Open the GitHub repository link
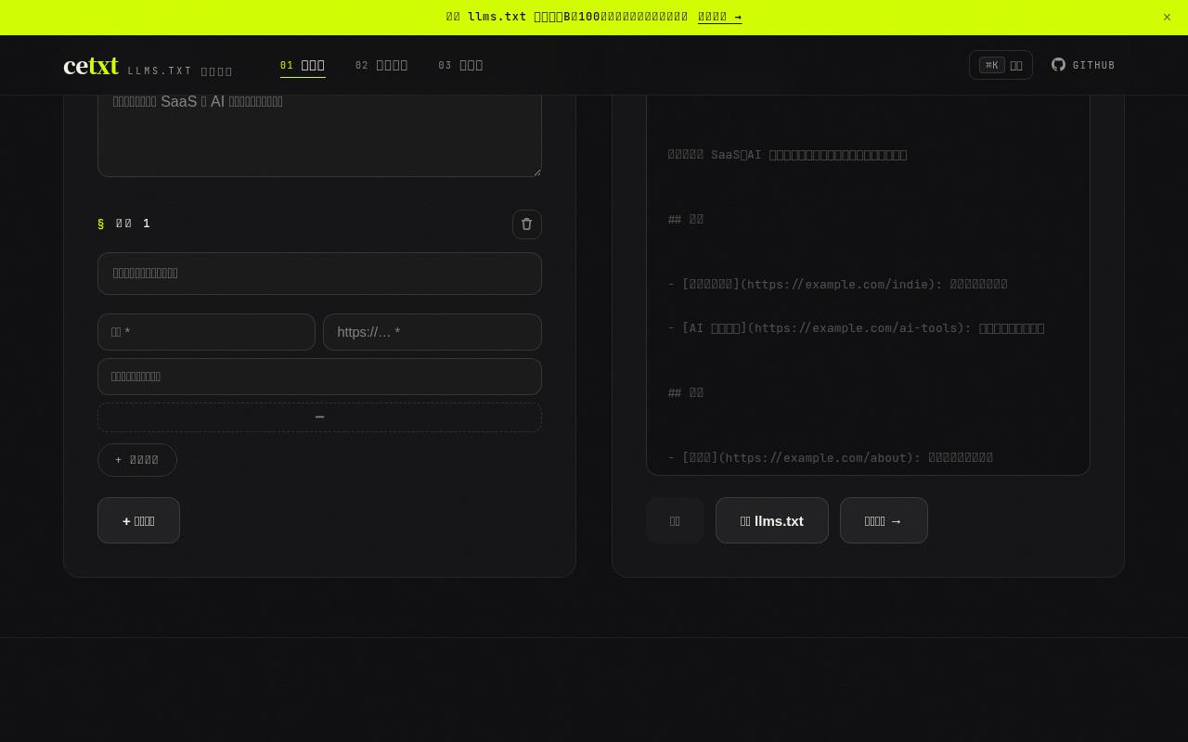This screenshot has height=742, width=1188. point(1083,65)
